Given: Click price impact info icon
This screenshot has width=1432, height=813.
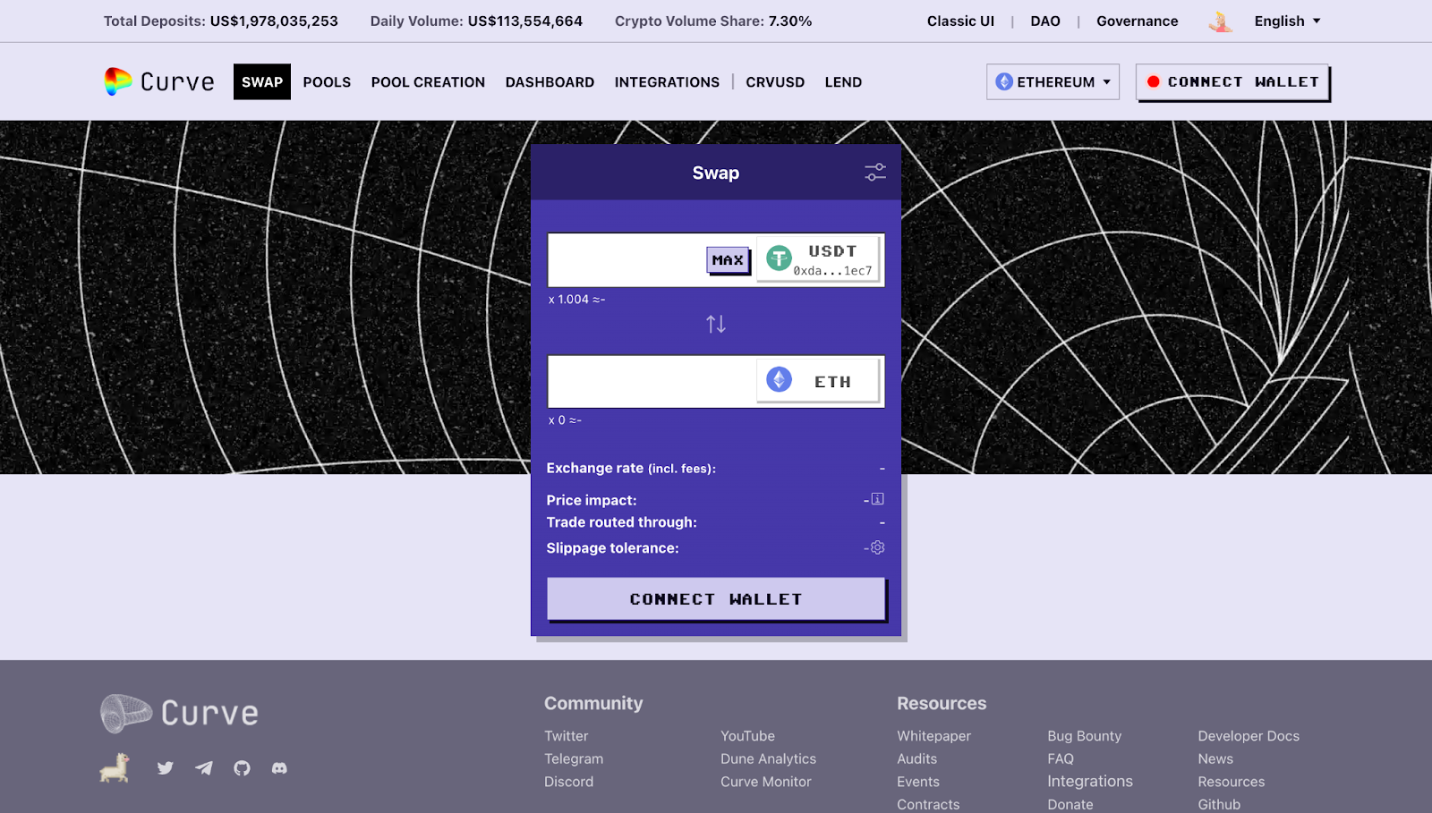Looking at the screenshot, I should coord(878,499).
